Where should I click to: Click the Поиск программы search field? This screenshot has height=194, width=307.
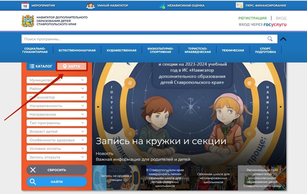[144, 39]
